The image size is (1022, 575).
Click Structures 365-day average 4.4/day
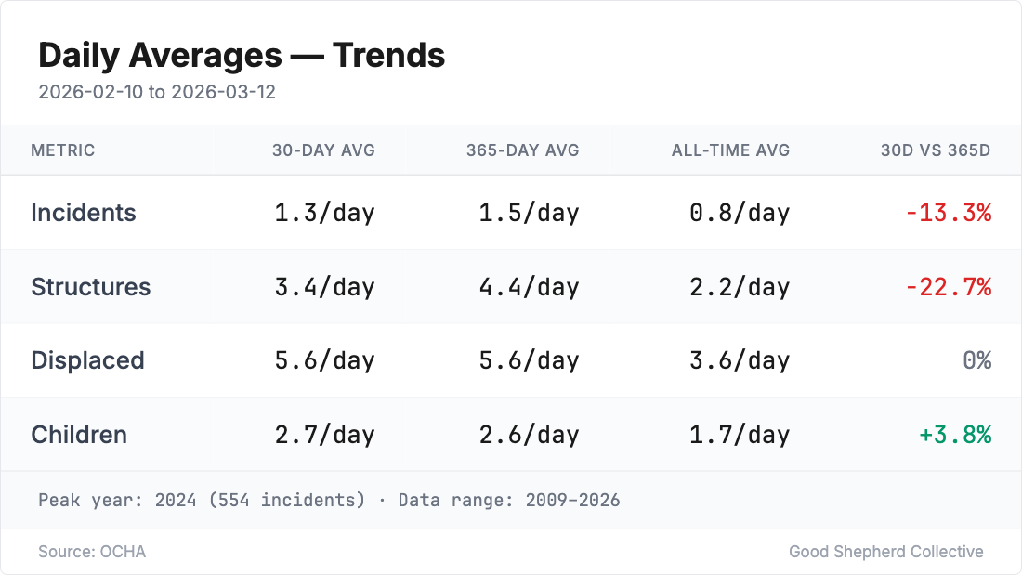click(529, 287)
